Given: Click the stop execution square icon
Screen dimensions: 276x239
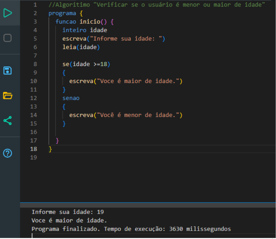Looking at the screenshot, I should point(7,38).
